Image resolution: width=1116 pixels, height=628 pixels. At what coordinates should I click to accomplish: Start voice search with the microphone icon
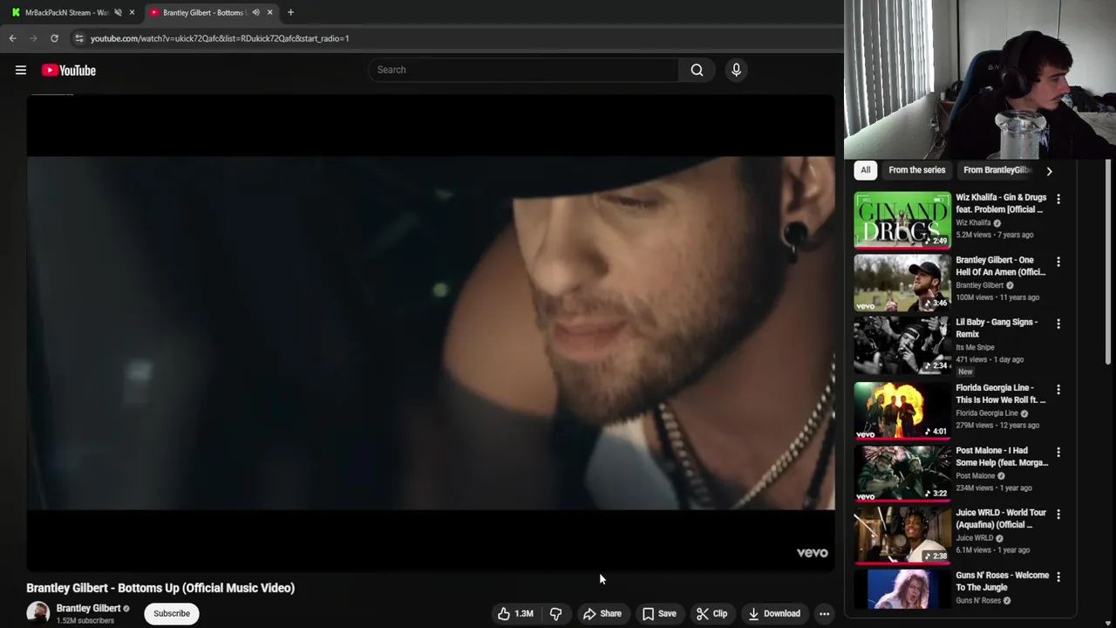[x=736, y=70]
